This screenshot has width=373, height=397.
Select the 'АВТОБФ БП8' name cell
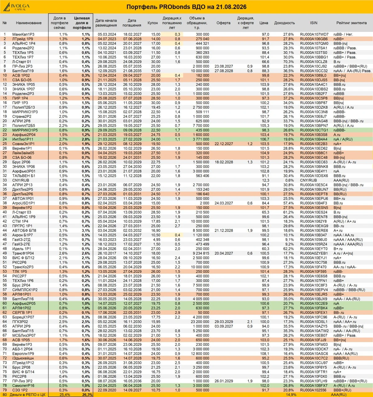(24, 230)
